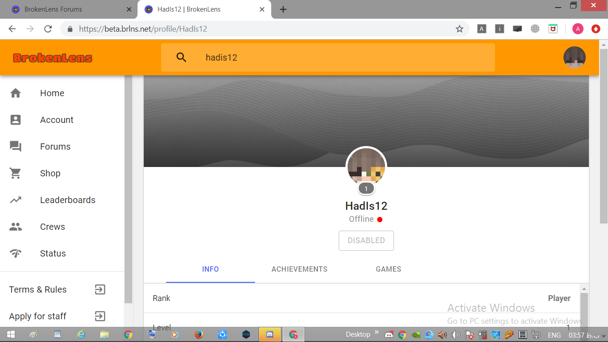The image size is (608, 342).
Task: Click the McAfee extension icon
Action: (553, 29)
